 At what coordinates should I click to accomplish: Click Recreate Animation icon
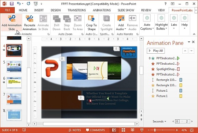click(29, 18)
